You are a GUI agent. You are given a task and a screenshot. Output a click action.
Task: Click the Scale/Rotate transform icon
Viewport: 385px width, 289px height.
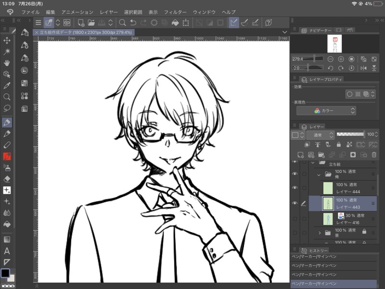(x=186, y=23)
